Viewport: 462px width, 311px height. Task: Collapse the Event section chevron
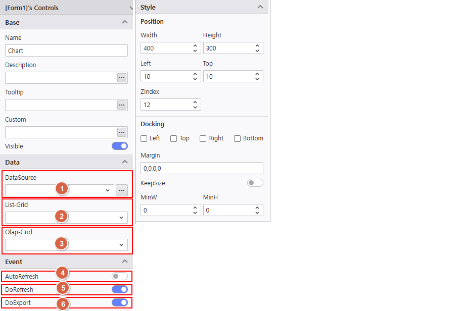(125, 262)
